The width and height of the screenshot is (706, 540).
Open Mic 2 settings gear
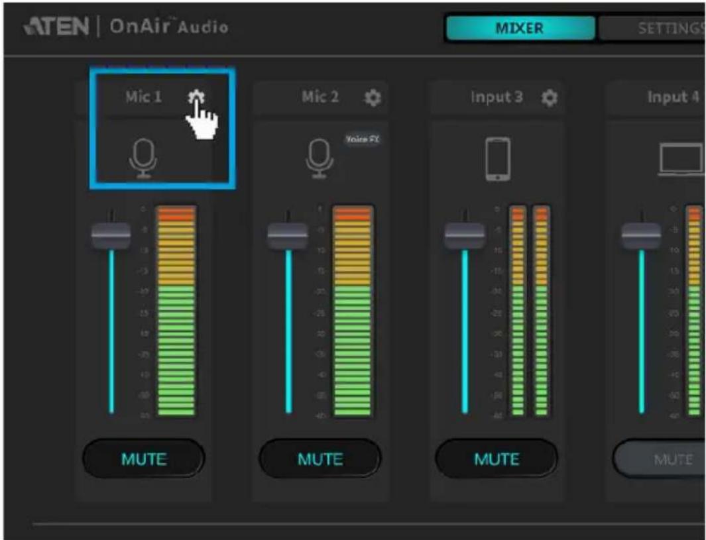373,97
